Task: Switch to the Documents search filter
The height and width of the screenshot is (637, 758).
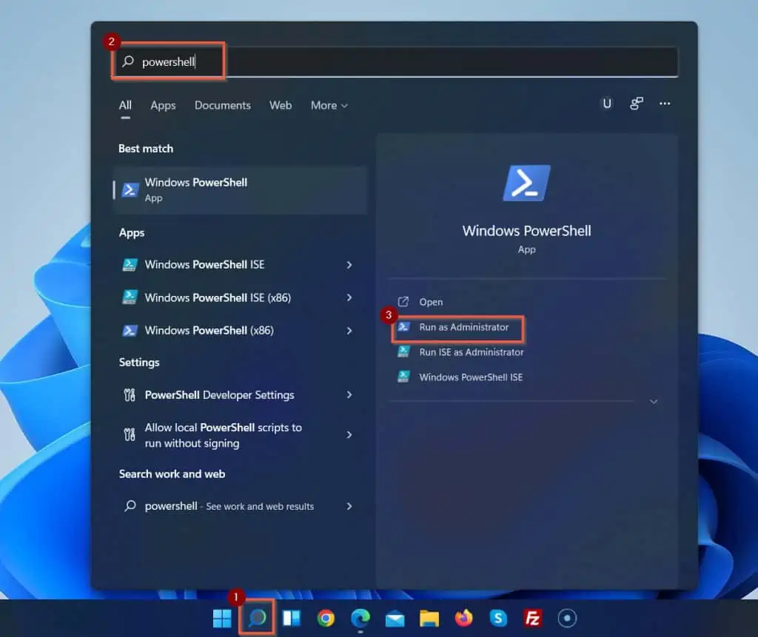Action: pyautogui.click(x=222, y=105)
